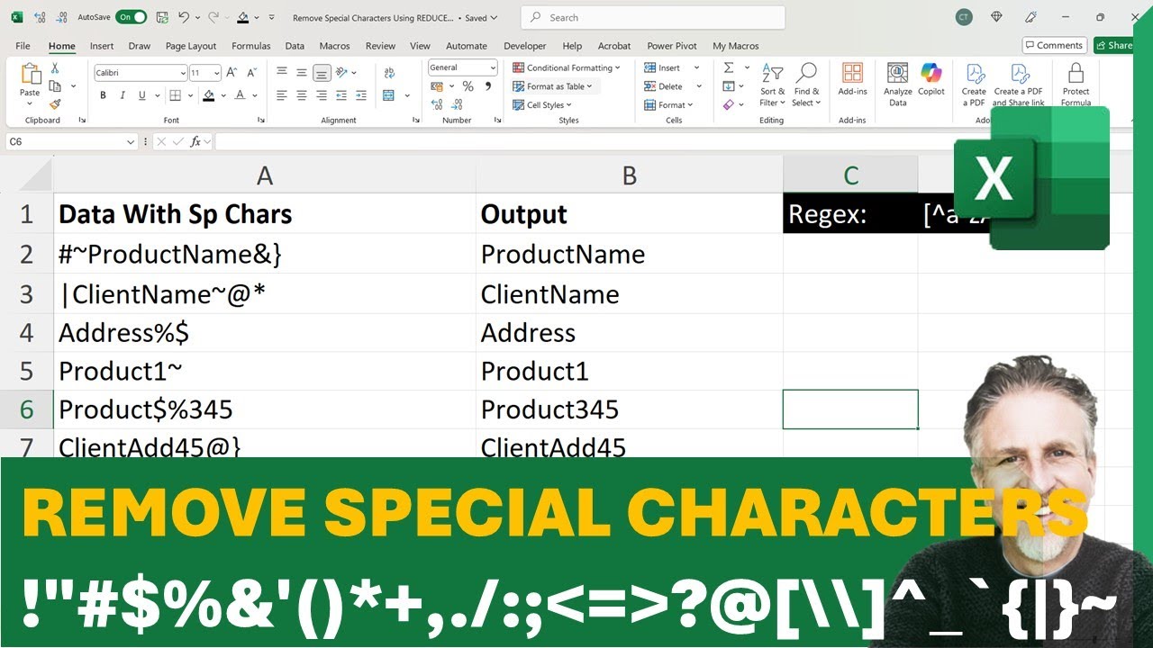Screen dimensions: 1153x648
Task: Click the Clear eraser icon
Action: [729, 104]
